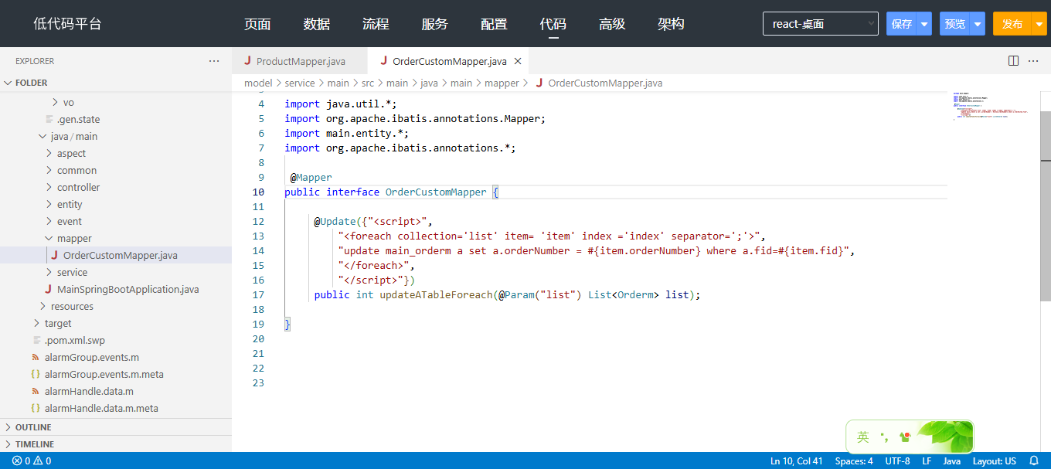The image size is (1051, 469).
Task: Click the .gen.state file icon
Action: pos(49,120)
